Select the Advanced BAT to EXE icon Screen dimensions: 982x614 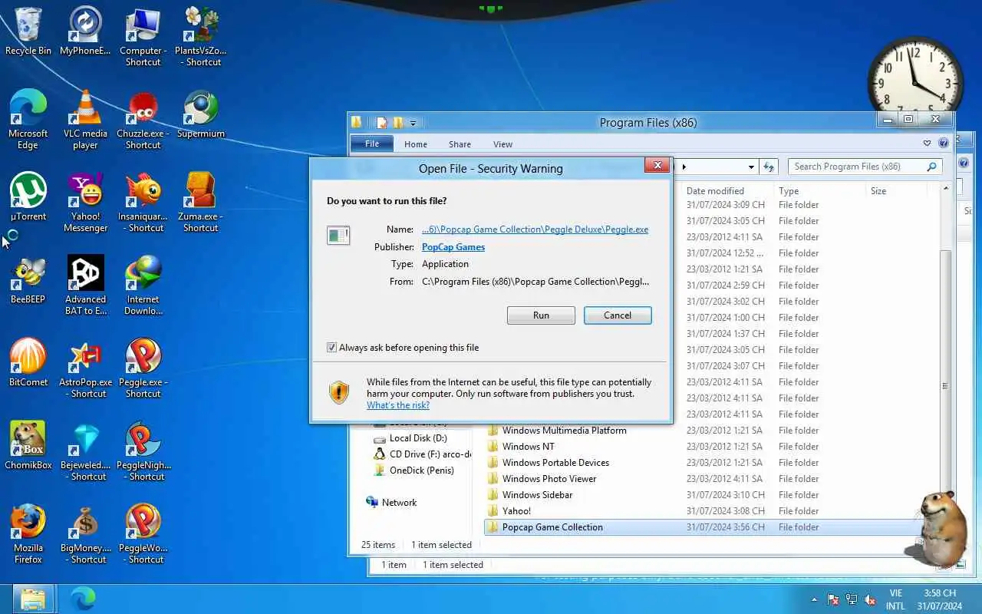pos(85,286)
